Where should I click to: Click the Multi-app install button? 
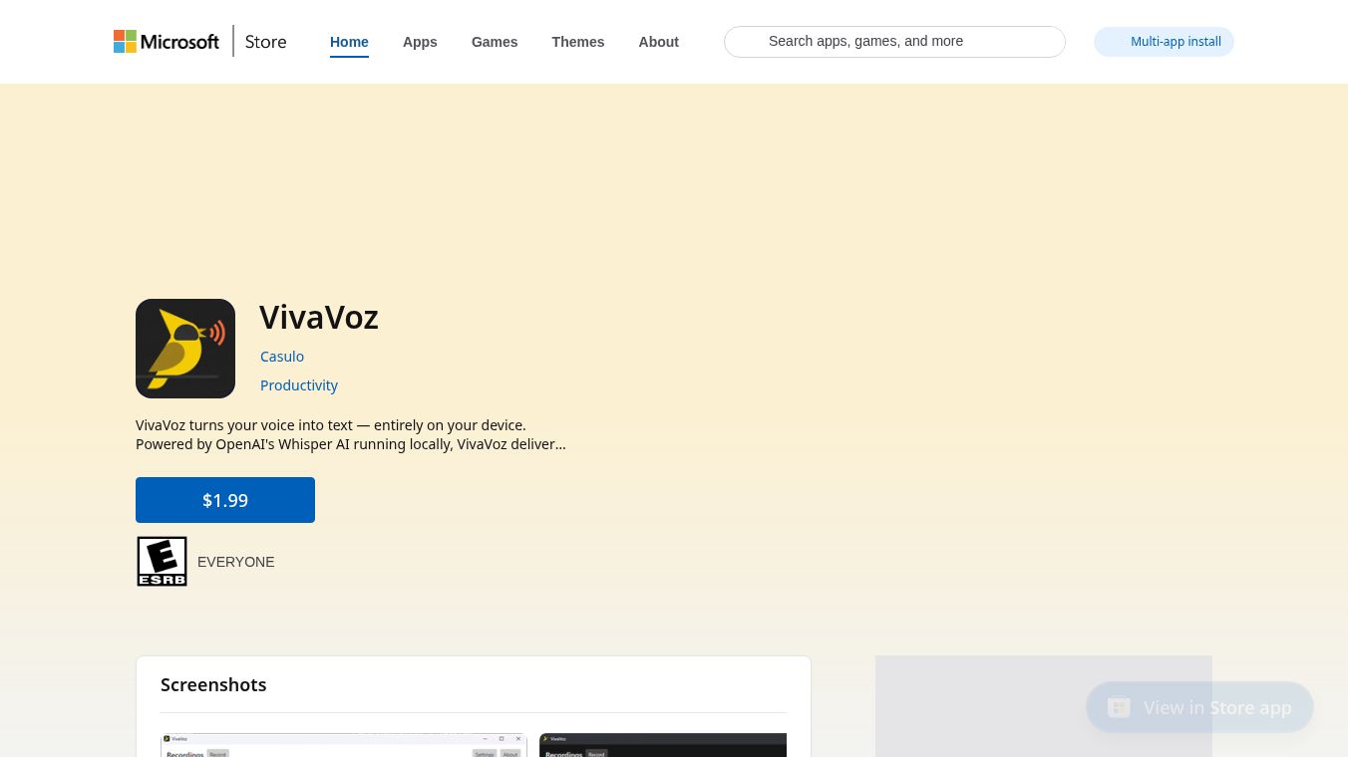[x=1164, y=42]
